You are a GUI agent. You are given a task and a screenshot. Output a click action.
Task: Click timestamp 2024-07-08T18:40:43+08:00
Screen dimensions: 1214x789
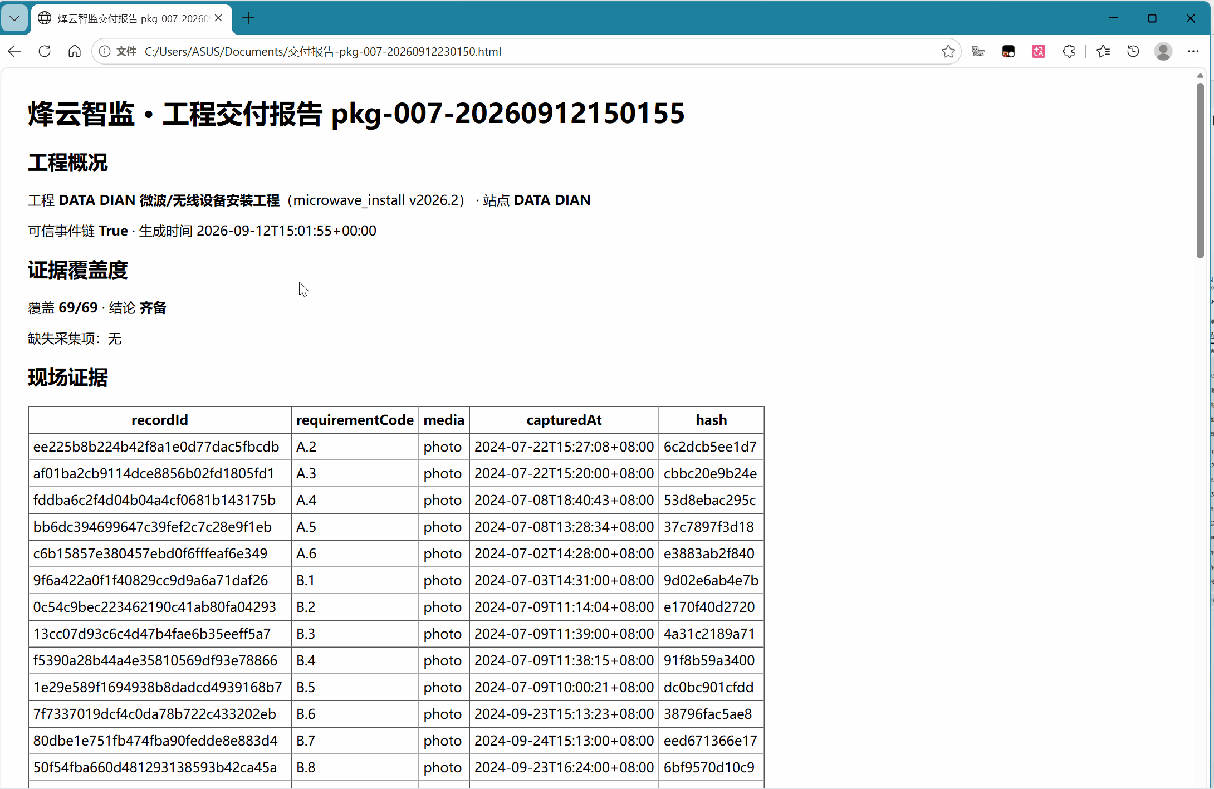pyautogui.click(x=564, y=500)
